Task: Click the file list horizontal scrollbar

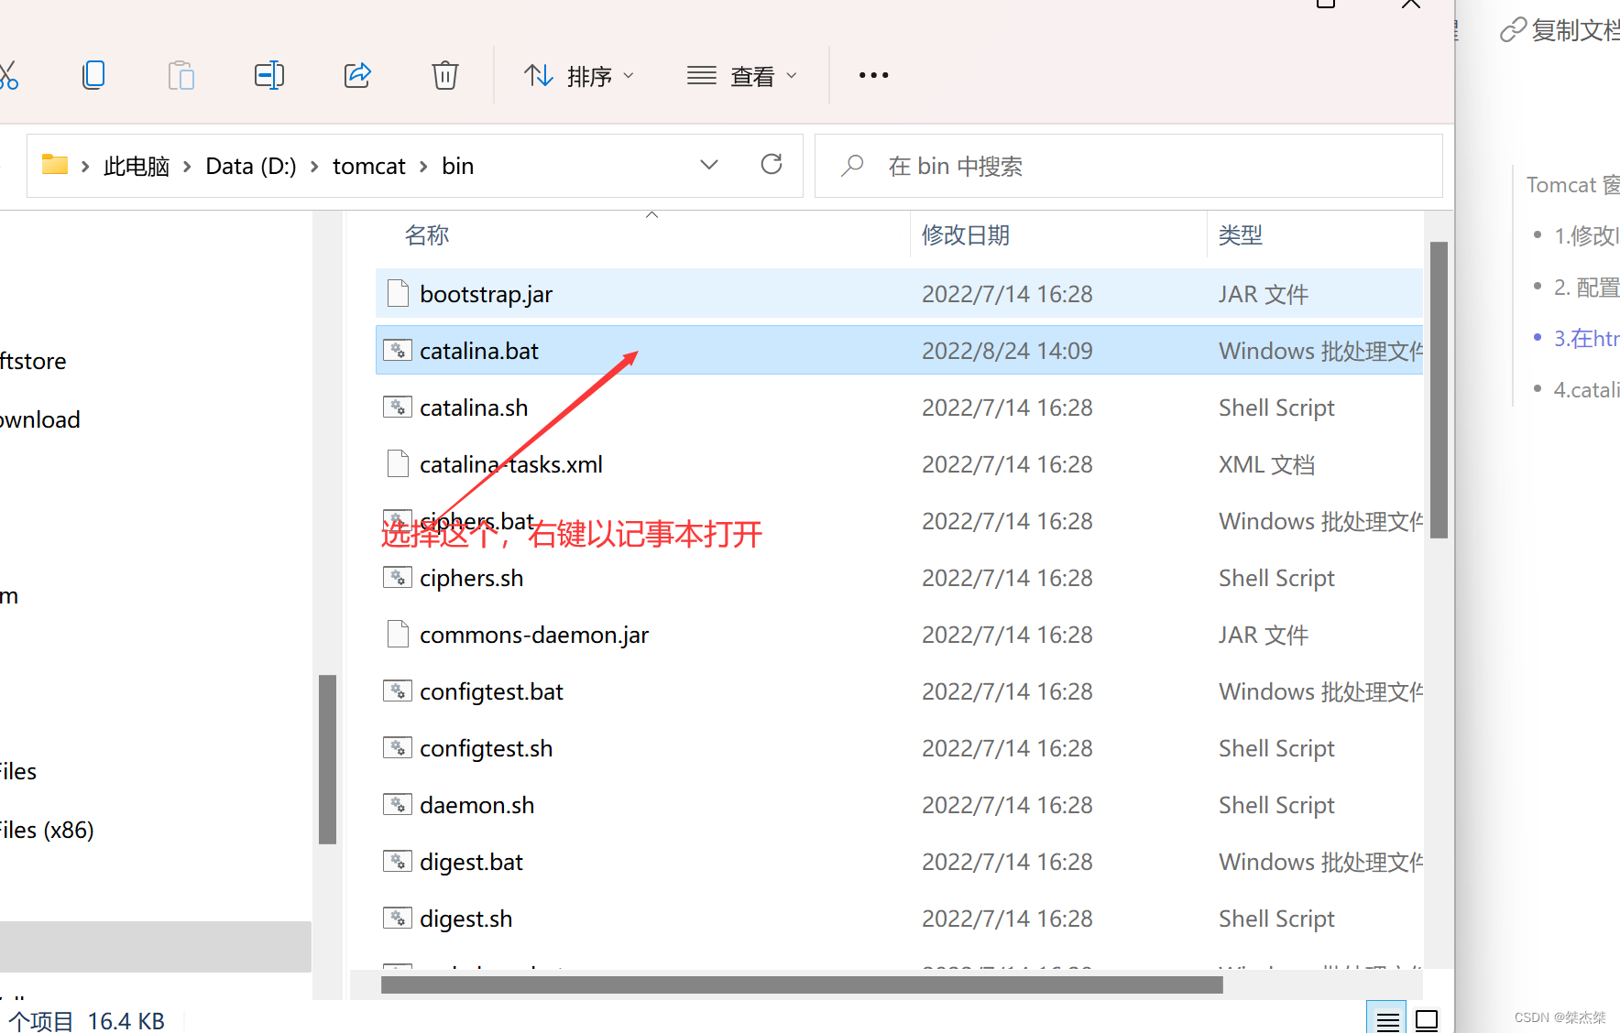Action: tap(802, 984)
